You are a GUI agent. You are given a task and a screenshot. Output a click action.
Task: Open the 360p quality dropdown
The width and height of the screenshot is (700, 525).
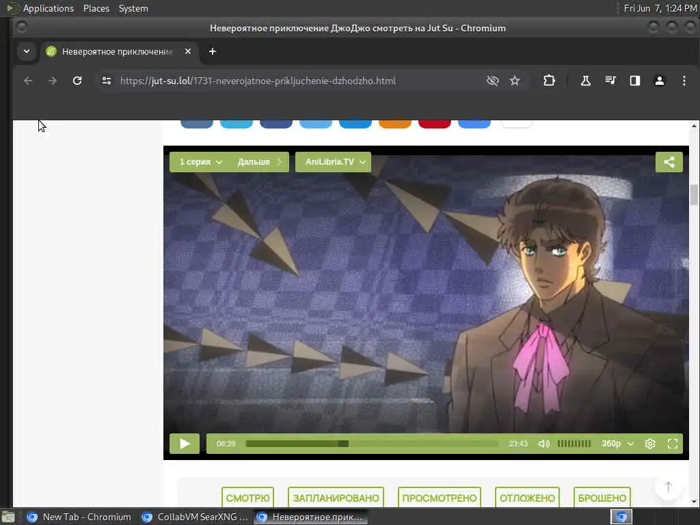[x=617, y=444]
